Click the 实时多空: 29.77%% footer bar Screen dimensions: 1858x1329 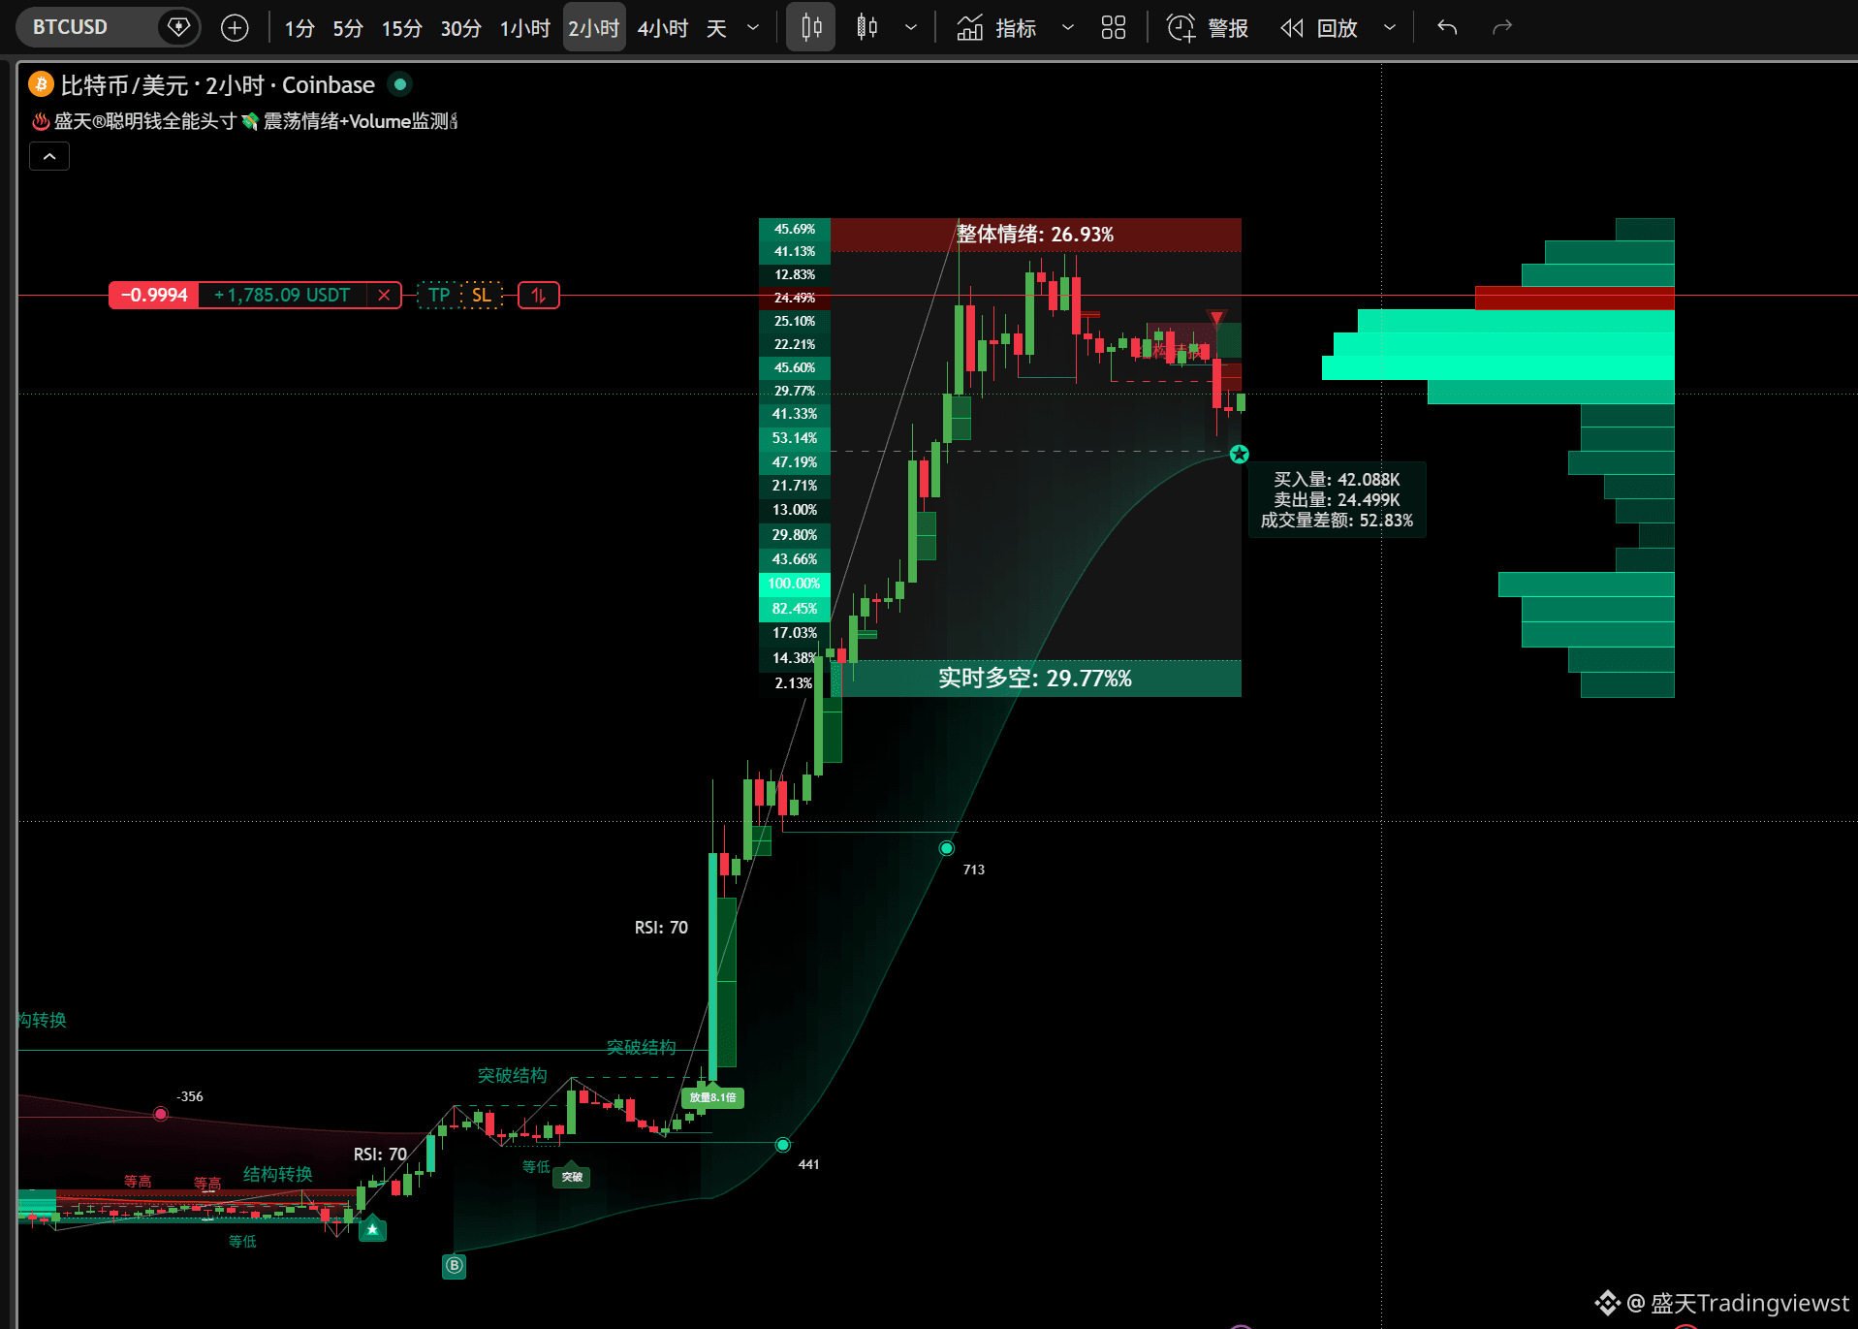tap(1035, 679)
